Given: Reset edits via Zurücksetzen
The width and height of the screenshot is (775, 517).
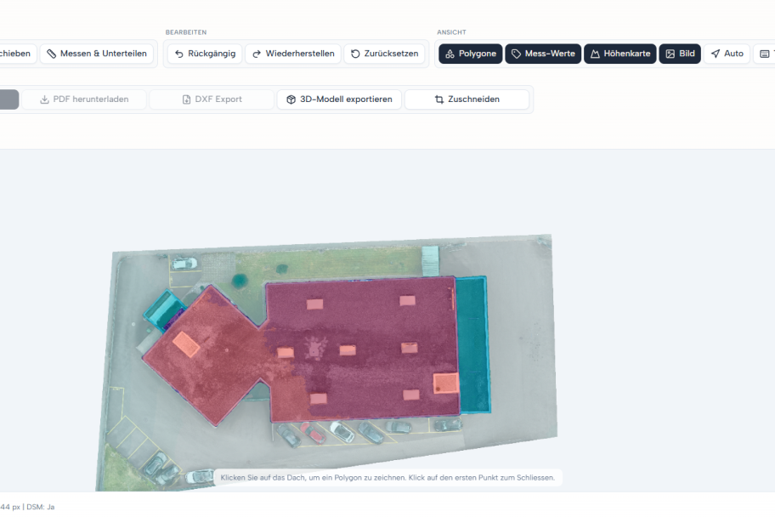Looking at the screenshot, I should 385,54.
